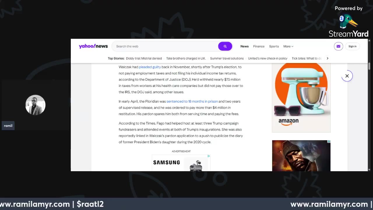Expand the More dropdown menu
The height and width of the screenshot is (210, 373).
click(x=288, y=46)
